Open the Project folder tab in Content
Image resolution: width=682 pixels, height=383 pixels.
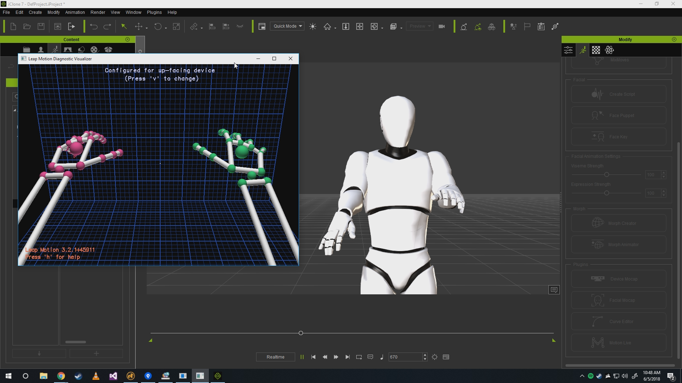point(26,50)
